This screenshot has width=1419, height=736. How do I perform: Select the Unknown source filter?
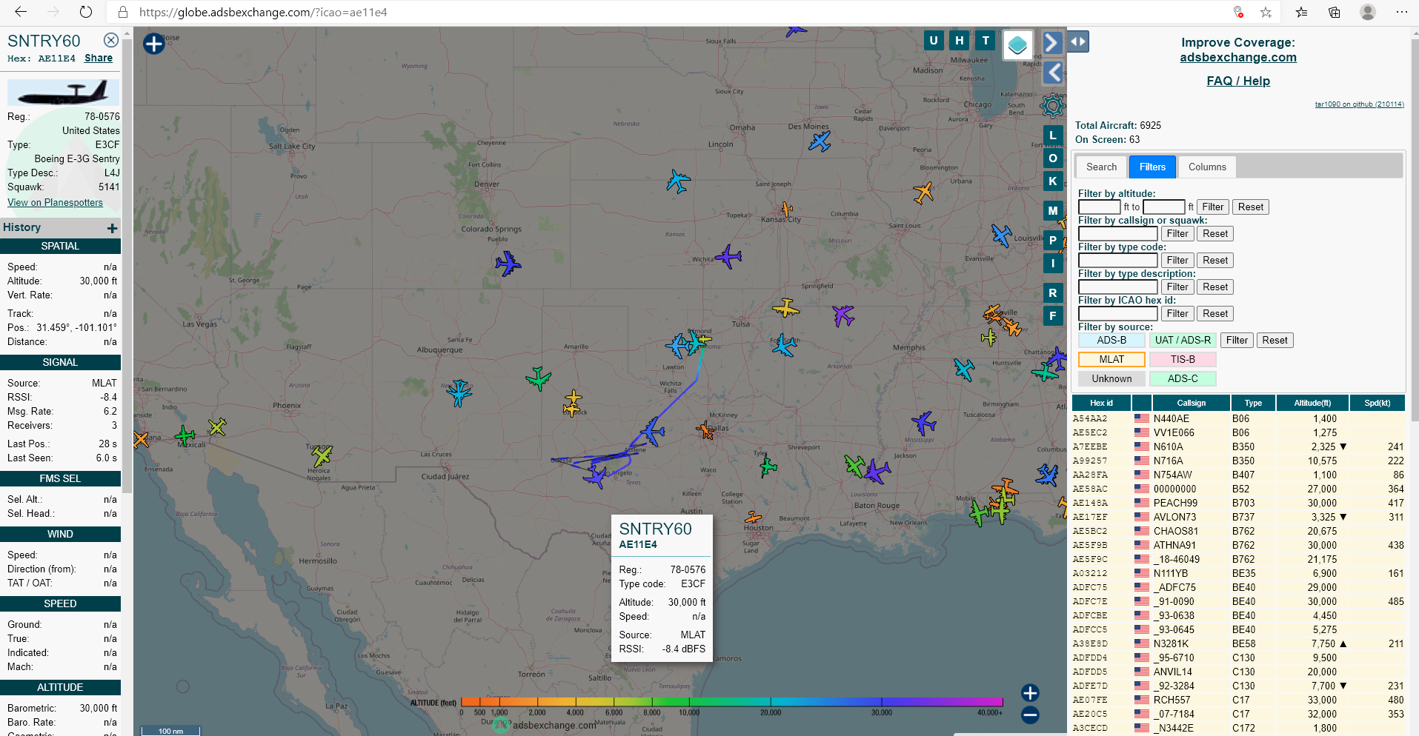tap(1111, 379)
